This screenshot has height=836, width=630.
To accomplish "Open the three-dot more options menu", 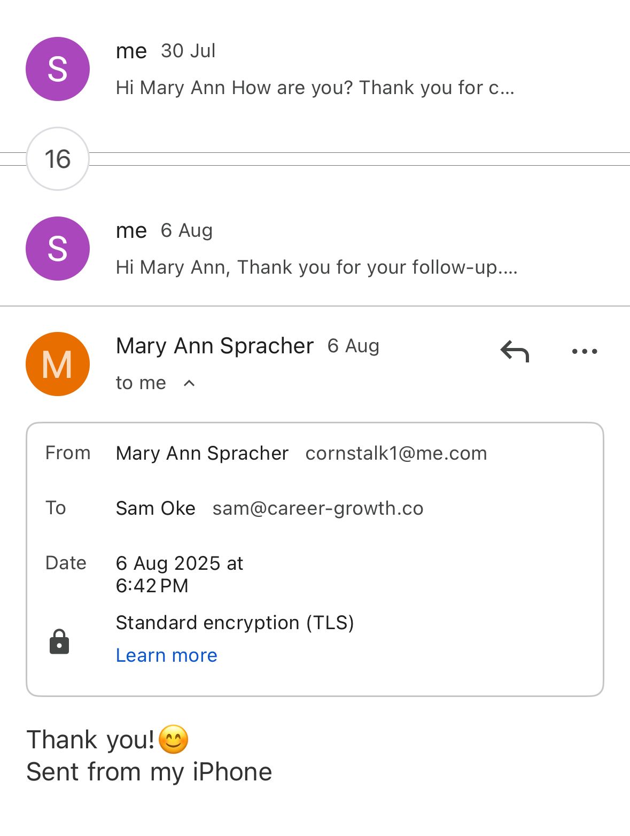I will [584, 351].
